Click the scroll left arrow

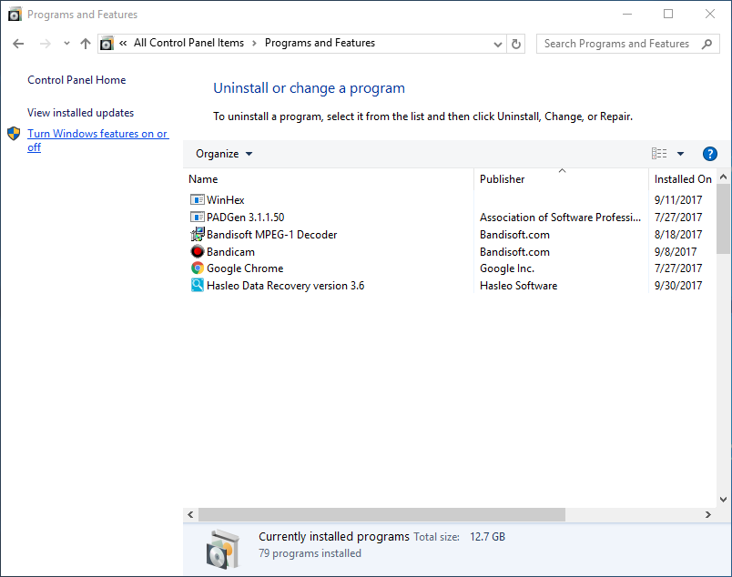[190, 514]
